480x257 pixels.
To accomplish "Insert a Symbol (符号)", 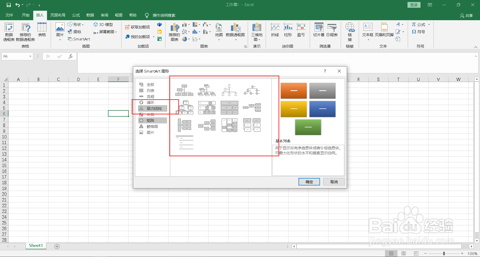I will pyautogui.click(x=418, y=32).
